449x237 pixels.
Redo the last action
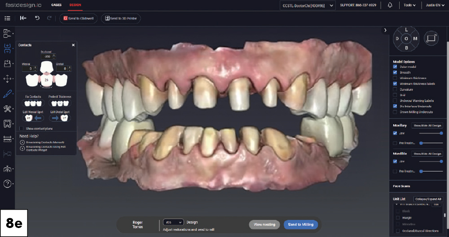click(49, 18)
